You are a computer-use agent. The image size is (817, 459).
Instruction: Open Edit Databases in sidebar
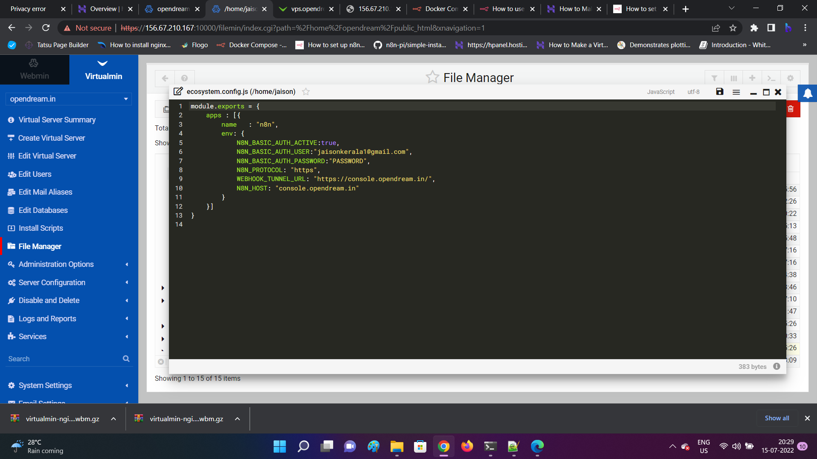tap(43, 210)
